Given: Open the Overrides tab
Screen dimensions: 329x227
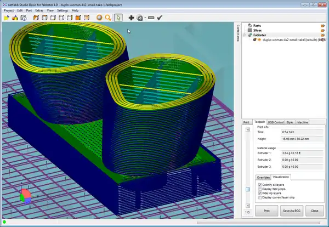Looking at the screenshot, I should [x=263, y=177].
